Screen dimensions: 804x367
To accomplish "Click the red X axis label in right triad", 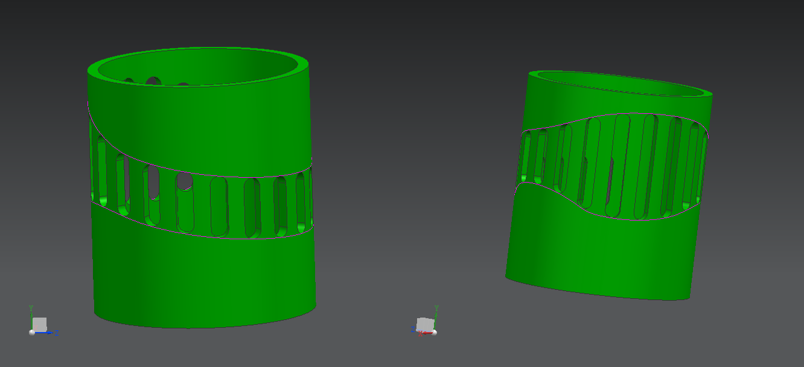I will point(420,333).
